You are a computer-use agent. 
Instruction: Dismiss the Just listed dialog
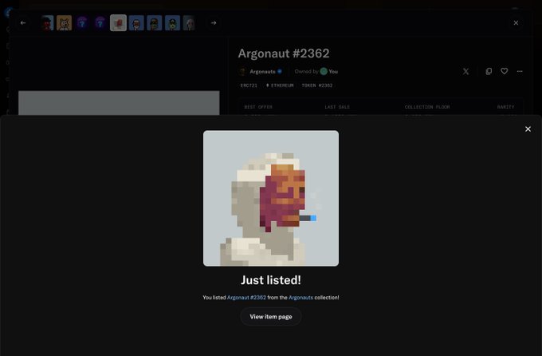pos(528,129)
